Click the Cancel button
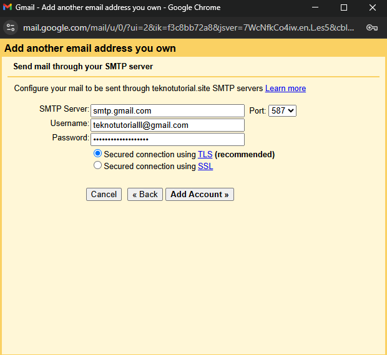This screenshot has width=387, height=355. click(104, 195)
